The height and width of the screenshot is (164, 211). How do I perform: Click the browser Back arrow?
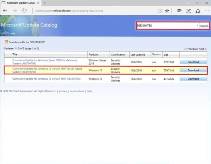(x=5, y=11)
